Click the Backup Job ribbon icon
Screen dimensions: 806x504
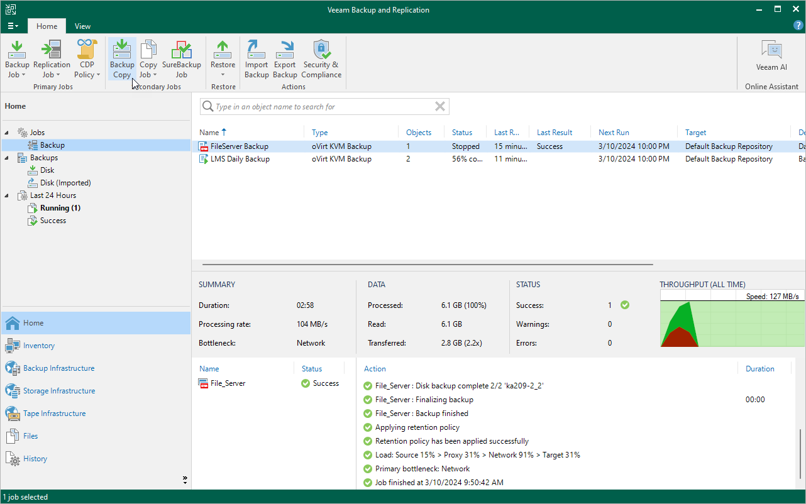[x=17, y=59]
